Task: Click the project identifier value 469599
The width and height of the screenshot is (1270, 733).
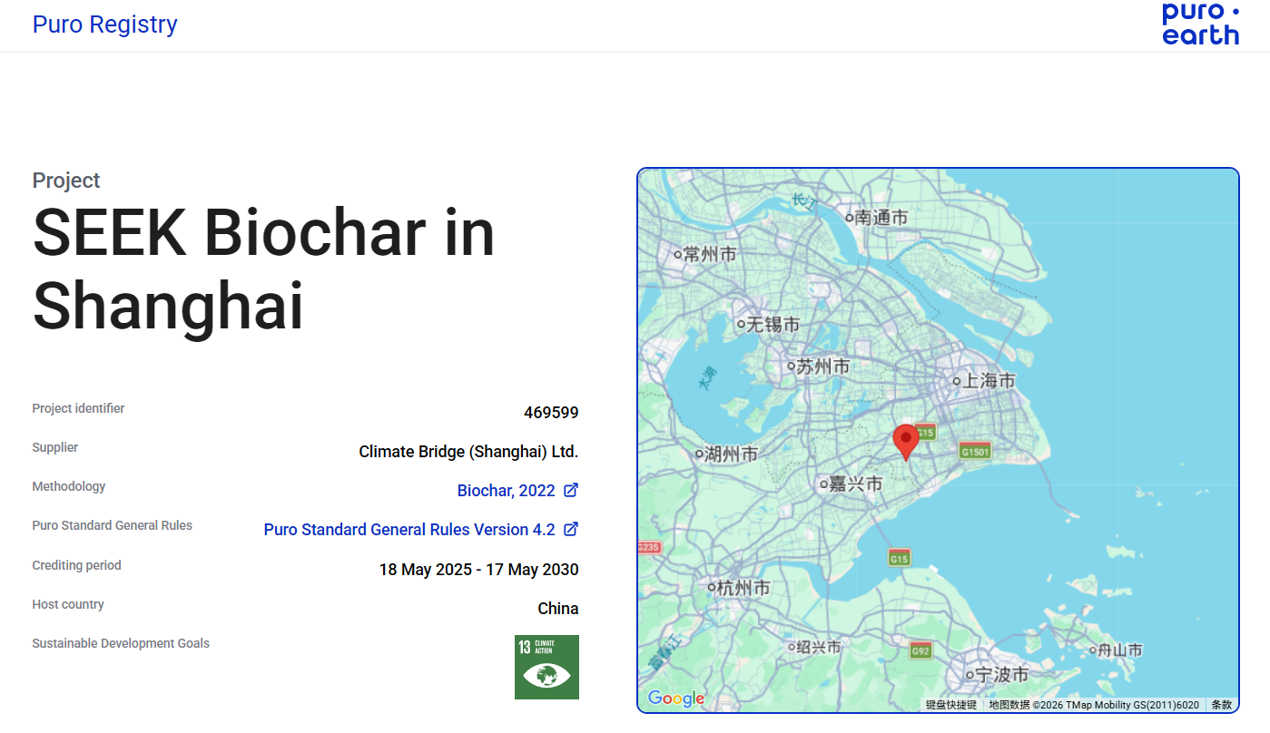Action: coord(552,412)
